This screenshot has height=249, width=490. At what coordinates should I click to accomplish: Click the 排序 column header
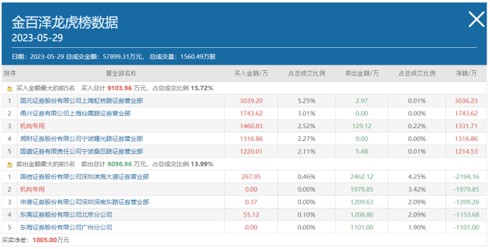9,74
